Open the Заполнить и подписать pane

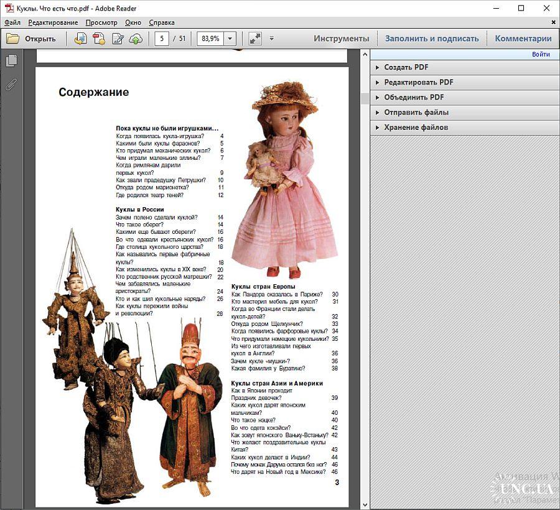pos(432,39)
